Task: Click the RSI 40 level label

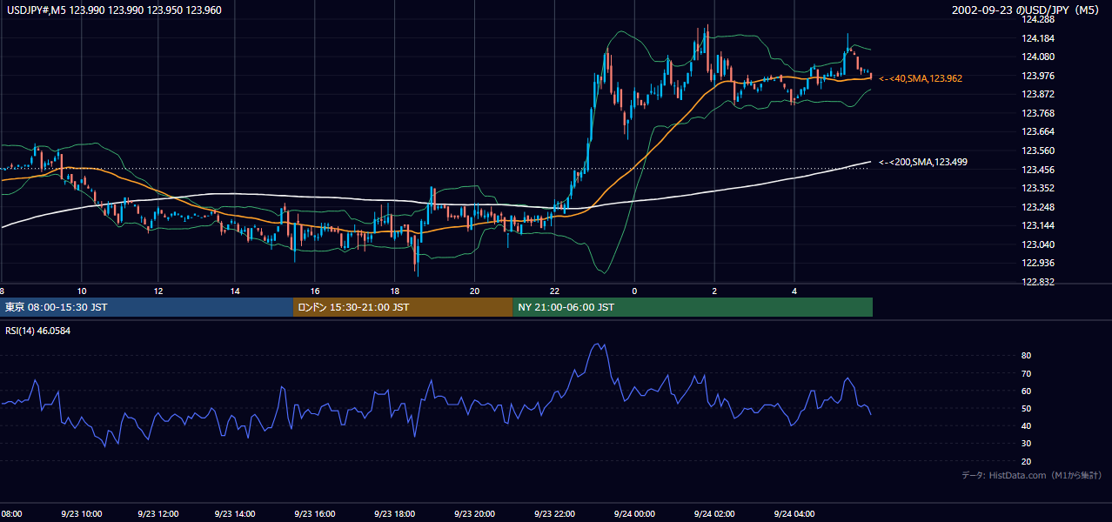Action: pos(1026,425)
